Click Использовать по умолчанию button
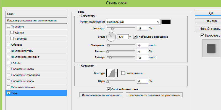Viewport: 221px width, 110px height. pos(101,95)
